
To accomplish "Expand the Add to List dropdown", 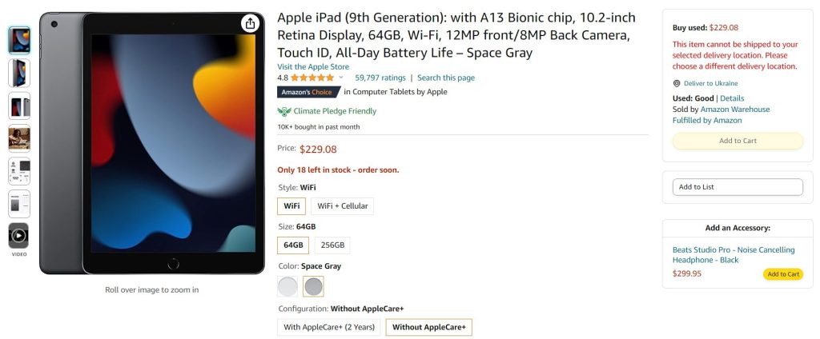I will pyautogui.click(x=737, y=187).
